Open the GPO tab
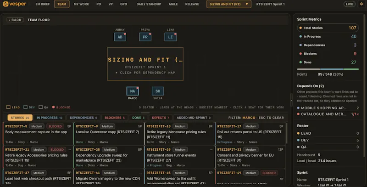 tap(123, 4)
